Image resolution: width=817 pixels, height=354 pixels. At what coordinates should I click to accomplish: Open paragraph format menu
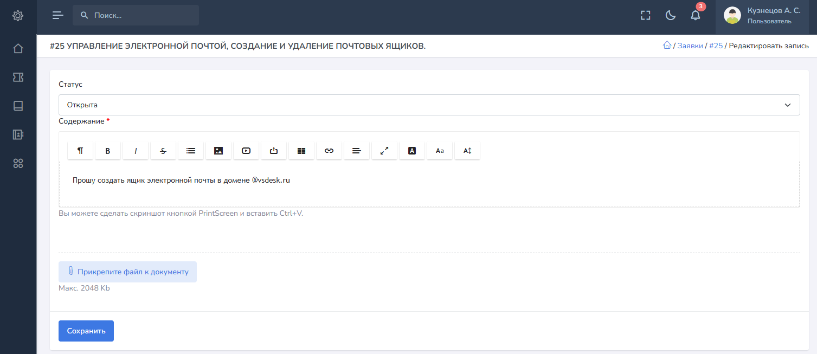80,151
